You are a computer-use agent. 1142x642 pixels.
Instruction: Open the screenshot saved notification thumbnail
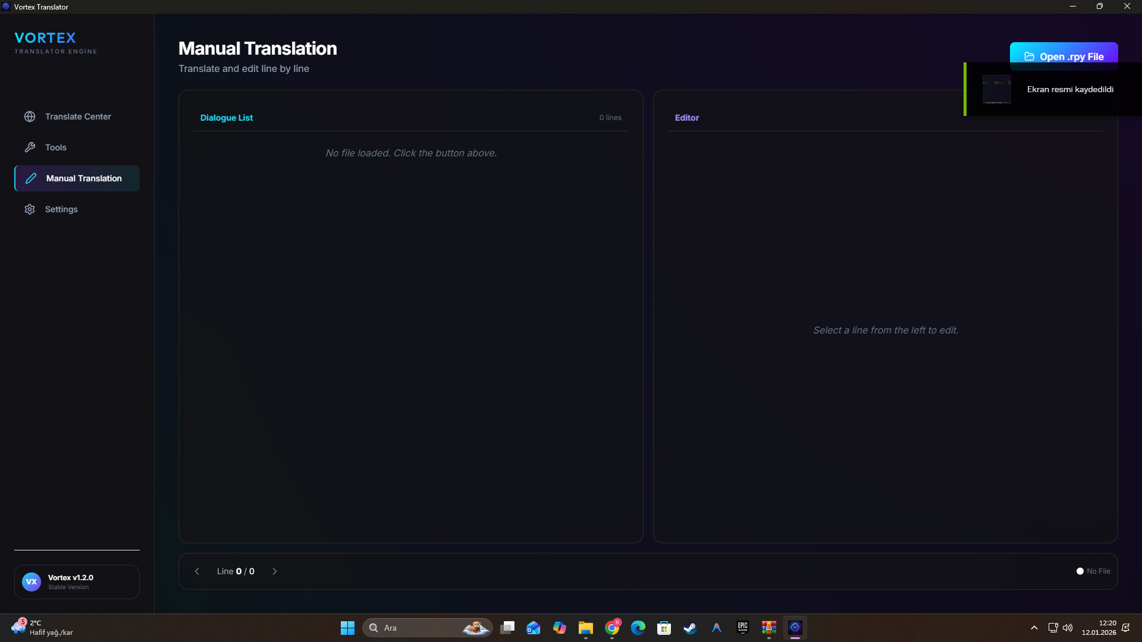click(x=997, y=89)
